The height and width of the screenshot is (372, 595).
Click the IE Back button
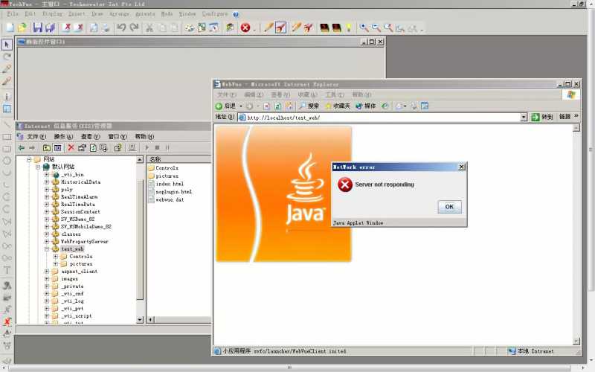(226, 106)
